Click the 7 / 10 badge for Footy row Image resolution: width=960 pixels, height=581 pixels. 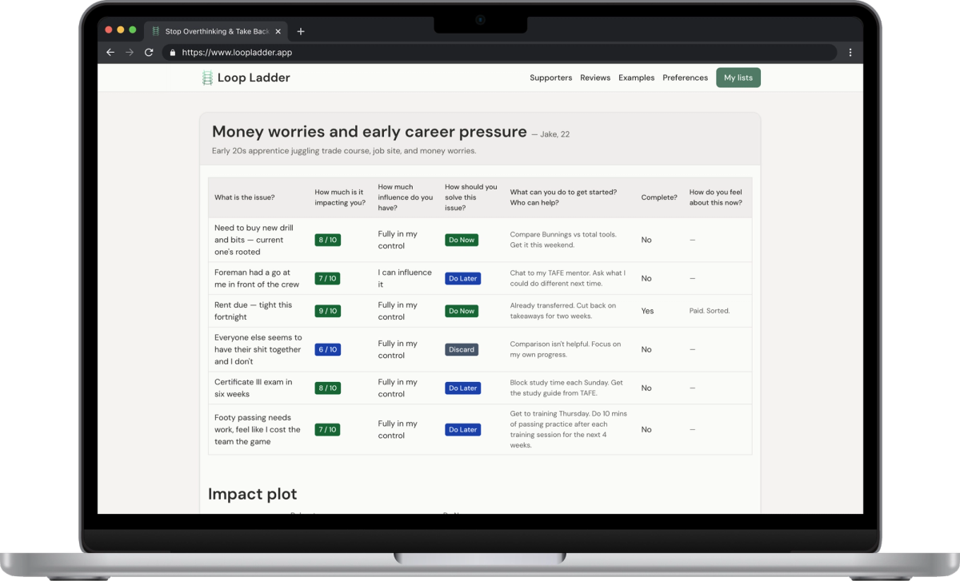point(328,429)
